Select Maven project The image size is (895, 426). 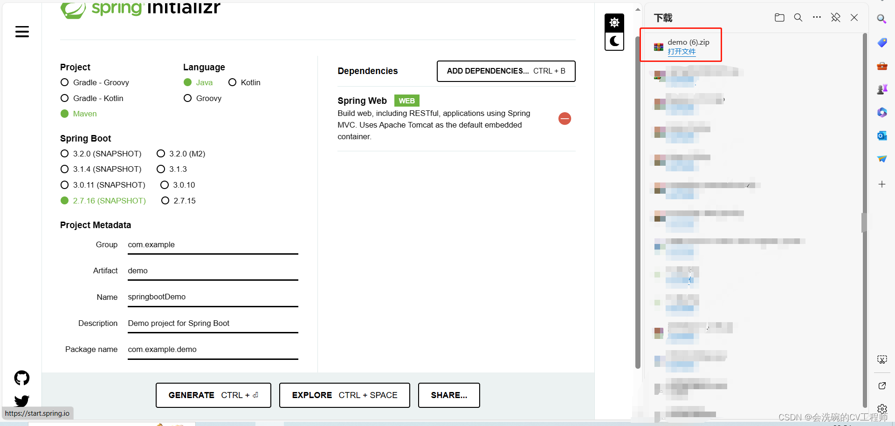79,114
